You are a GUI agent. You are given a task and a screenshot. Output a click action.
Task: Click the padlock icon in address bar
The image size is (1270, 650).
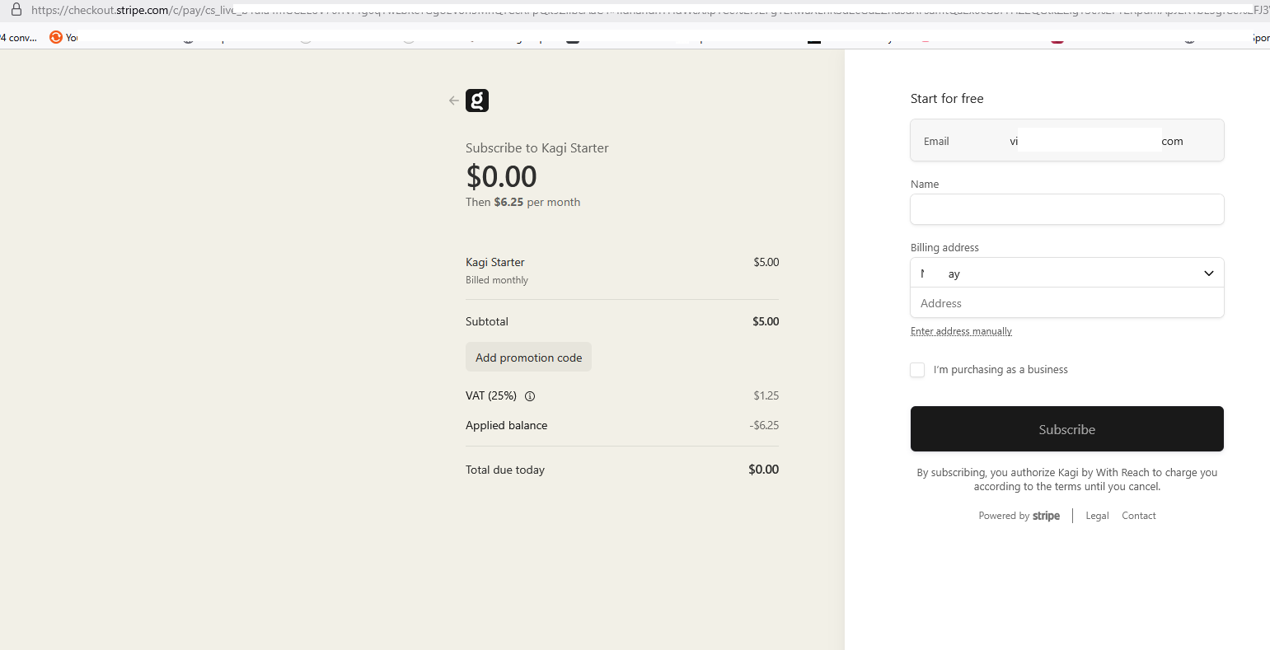(16, 10)
